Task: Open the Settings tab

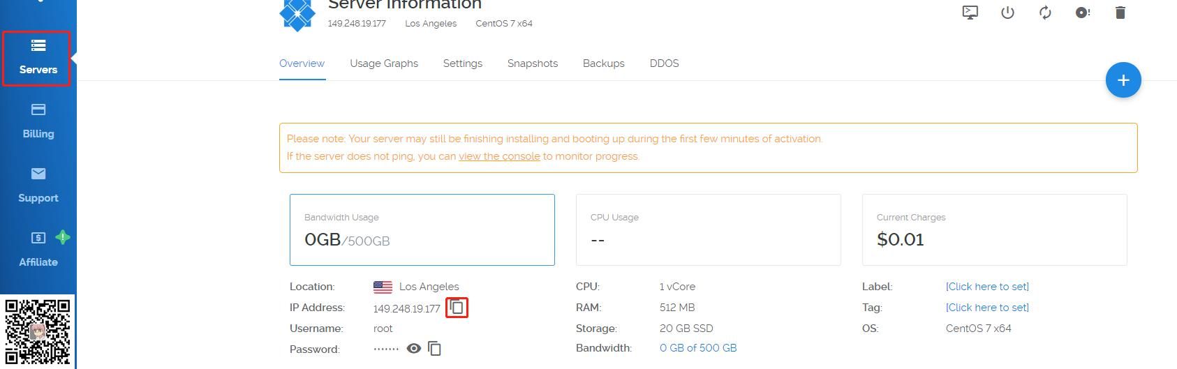Action: [x=462, y=63]
